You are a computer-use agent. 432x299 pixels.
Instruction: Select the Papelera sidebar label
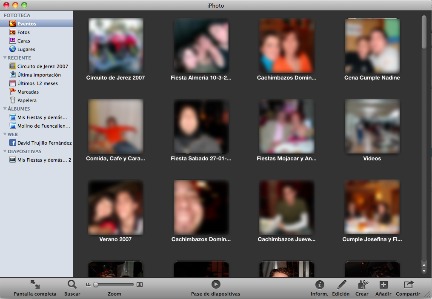[27, 100]
